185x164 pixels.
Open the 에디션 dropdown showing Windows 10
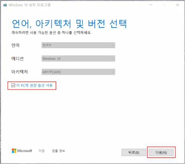pos(78,58)
